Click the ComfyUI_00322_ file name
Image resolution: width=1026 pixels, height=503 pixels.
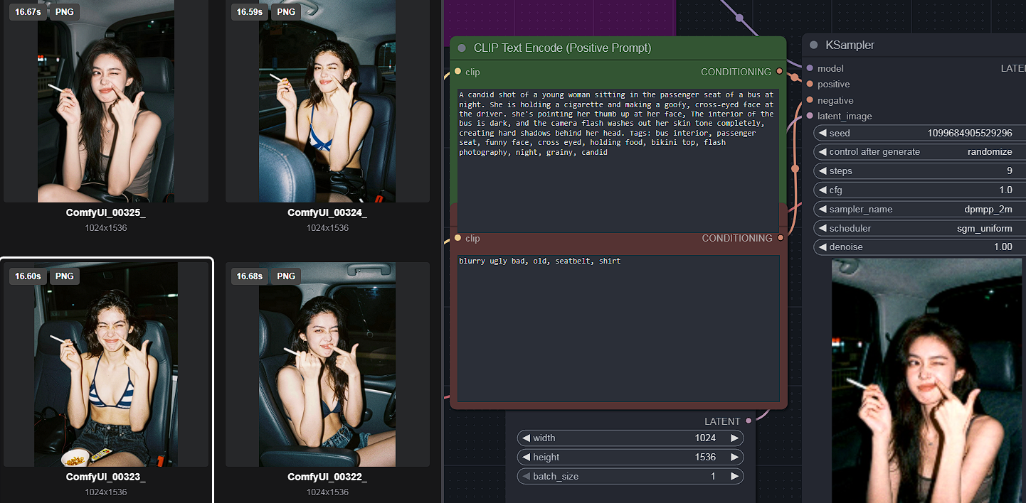tap(327, 477)
